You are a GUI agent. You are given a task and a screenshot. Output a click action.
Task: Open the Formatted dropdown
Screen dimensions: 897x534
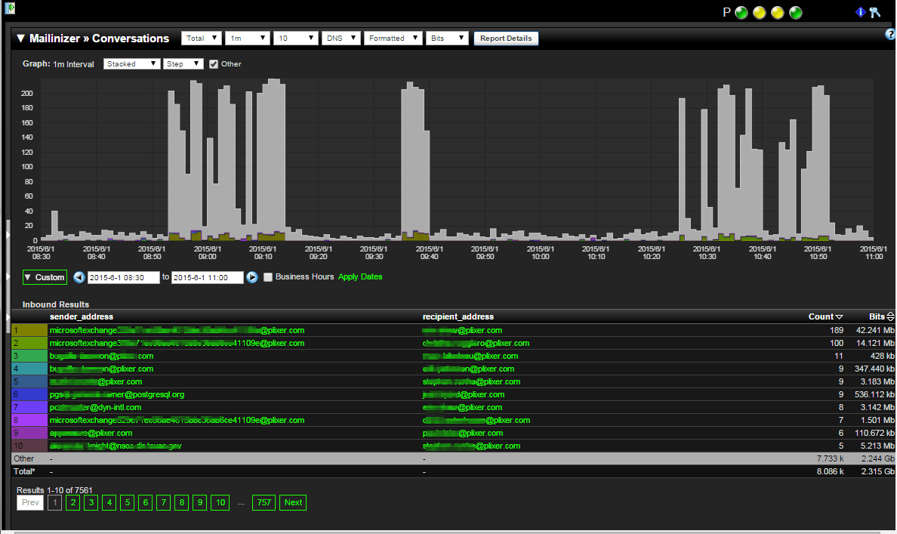pyautogui.click(x=393, y=39)
